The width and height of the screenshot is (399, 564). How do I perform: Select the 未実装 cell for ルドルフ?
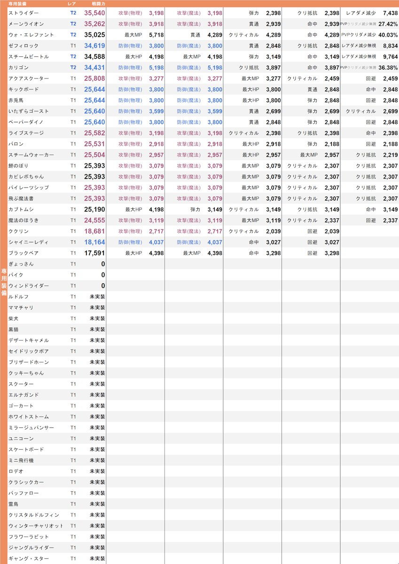(x=97, y=296)
